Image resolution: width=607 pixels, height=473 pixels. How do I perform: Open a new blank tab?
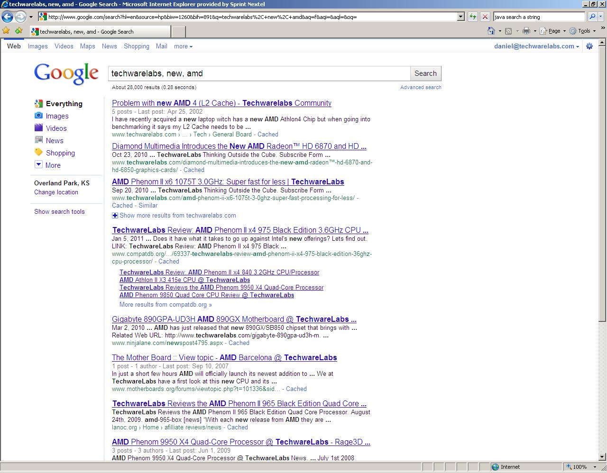pyautogui.click(x=178, y=32)
